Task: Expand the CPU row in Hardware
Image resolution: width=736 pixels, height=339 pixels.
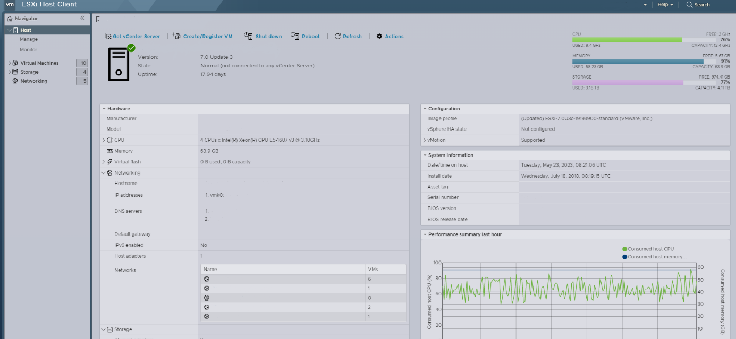Action: click(104, 140)
